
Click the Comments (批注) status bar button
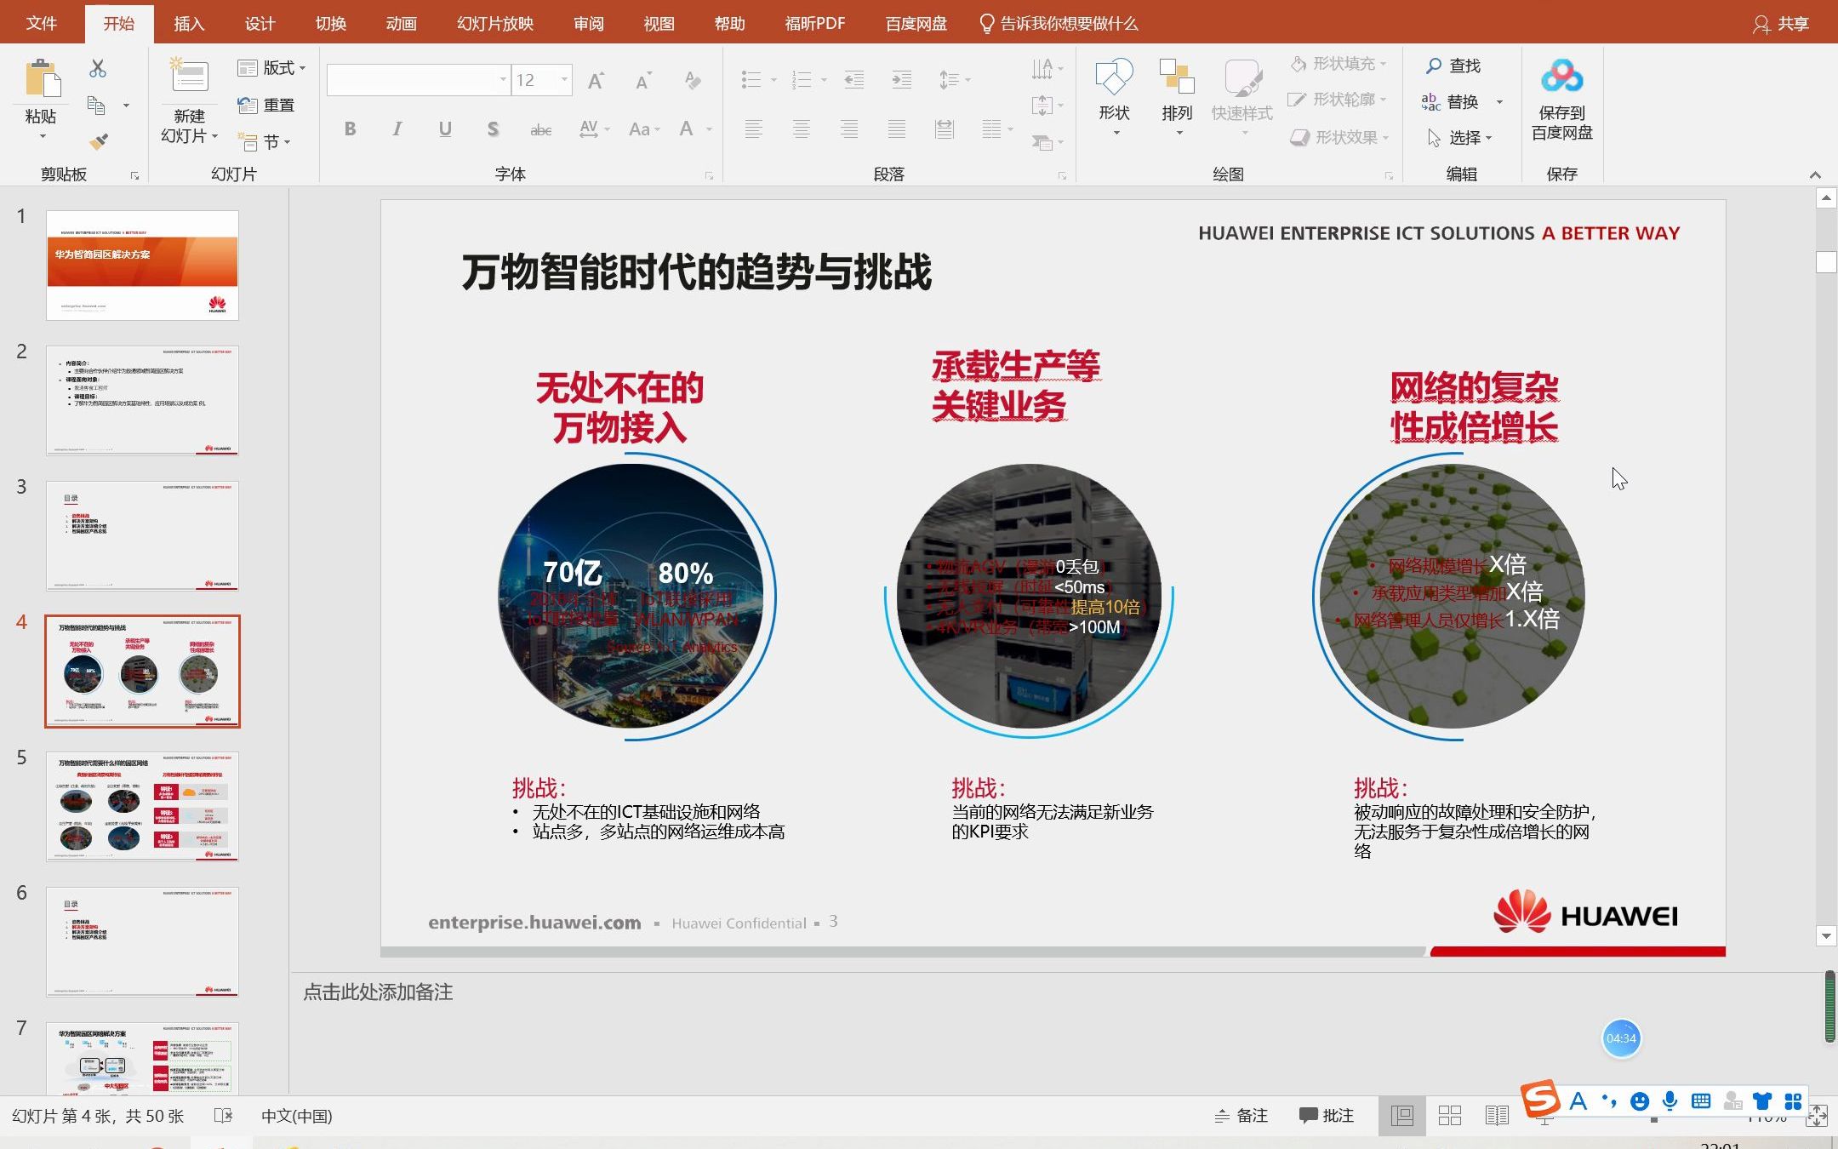point(1327,1116)
